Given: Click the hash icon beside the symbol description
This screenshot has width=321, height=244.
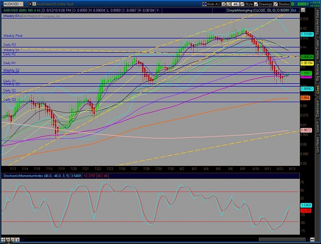Looking at the screenshot, I should point(34,4).
